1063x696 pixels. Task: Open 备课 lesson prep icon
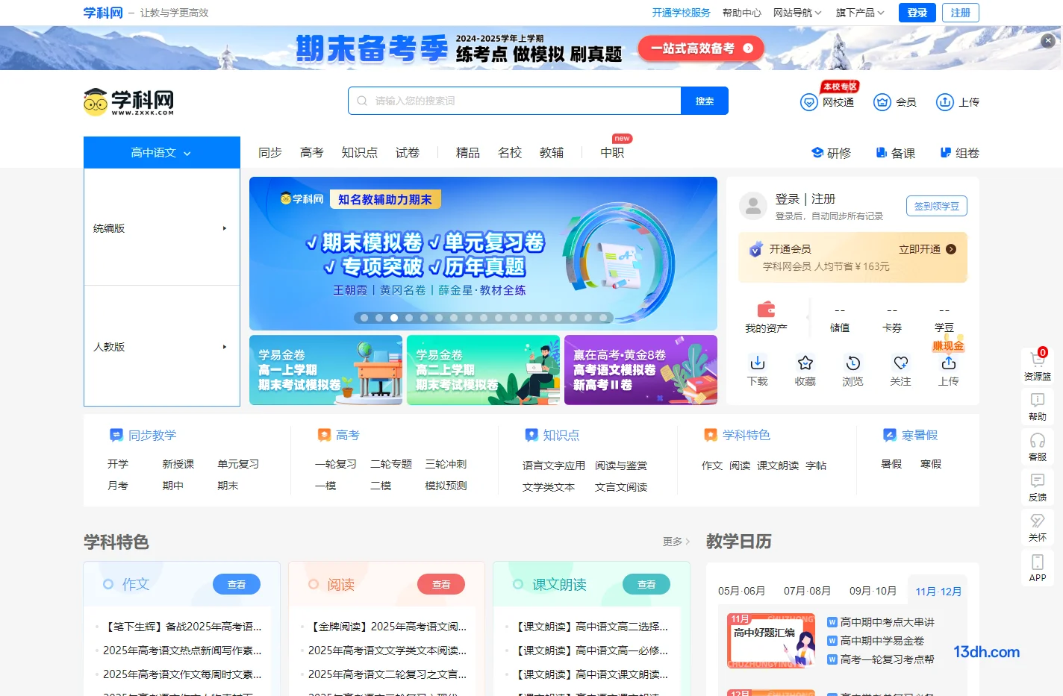881,153
